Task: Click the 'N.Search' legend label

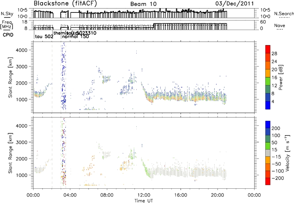Action: [284, 14]
